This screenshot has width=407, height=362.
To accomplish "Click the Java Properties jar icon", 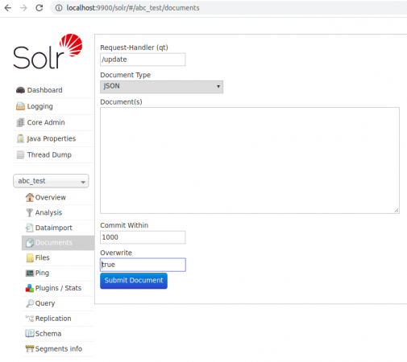I will coord(20,138).
